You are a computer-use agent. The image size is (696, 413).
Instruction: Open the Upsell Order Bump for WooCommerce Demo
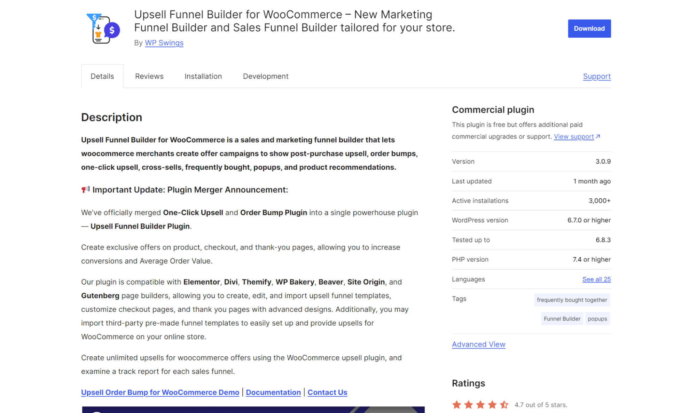click(x=160, y=392)
